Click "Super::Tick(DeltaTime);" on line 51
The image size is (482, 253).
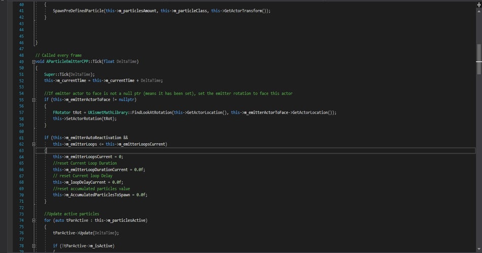click(70, 74)
